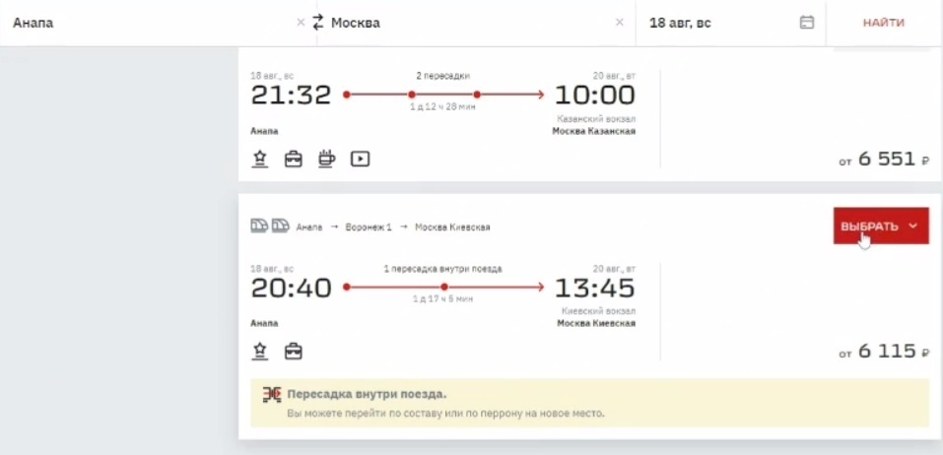Click the Анапа departure input field
This screenshot has height=455, width=943.
tap(148, 23)
